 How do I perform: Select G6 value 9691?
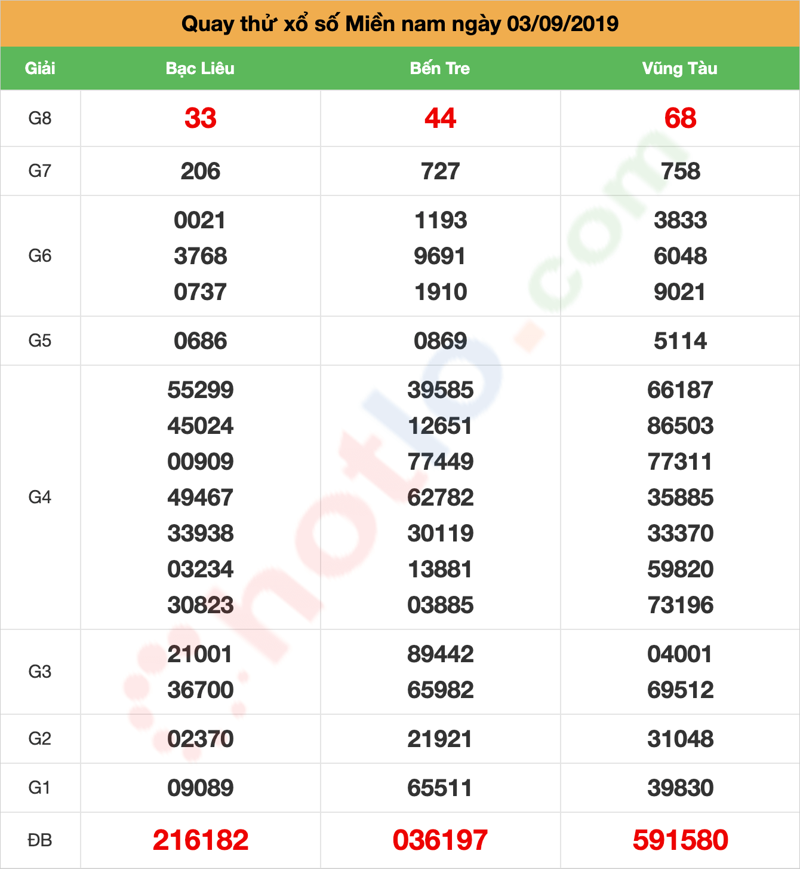coord(440,256)
